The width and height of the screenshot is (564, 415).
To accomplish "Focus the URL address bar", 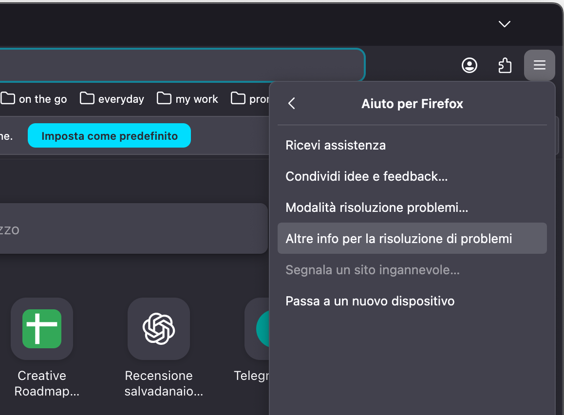I will [x=182, y=65].
